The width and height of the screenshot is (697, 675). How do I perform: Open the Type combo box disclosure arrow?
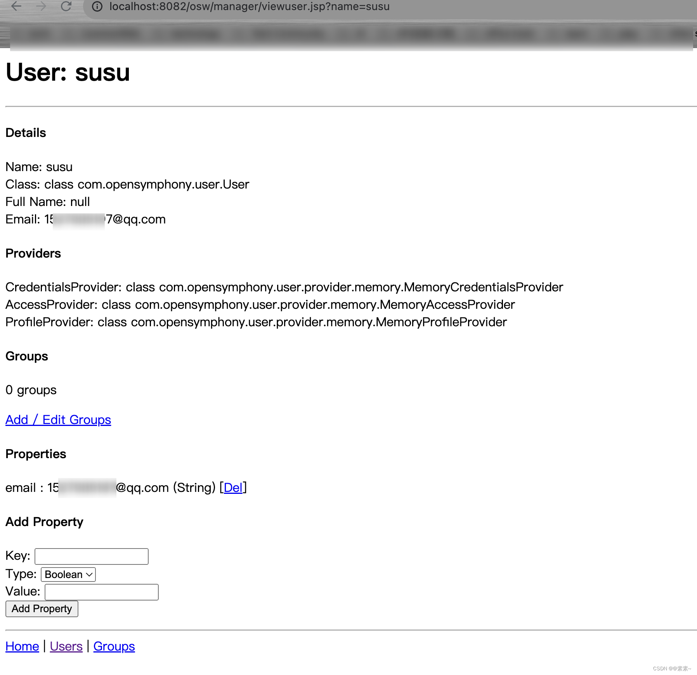click(x=88, y=574)
